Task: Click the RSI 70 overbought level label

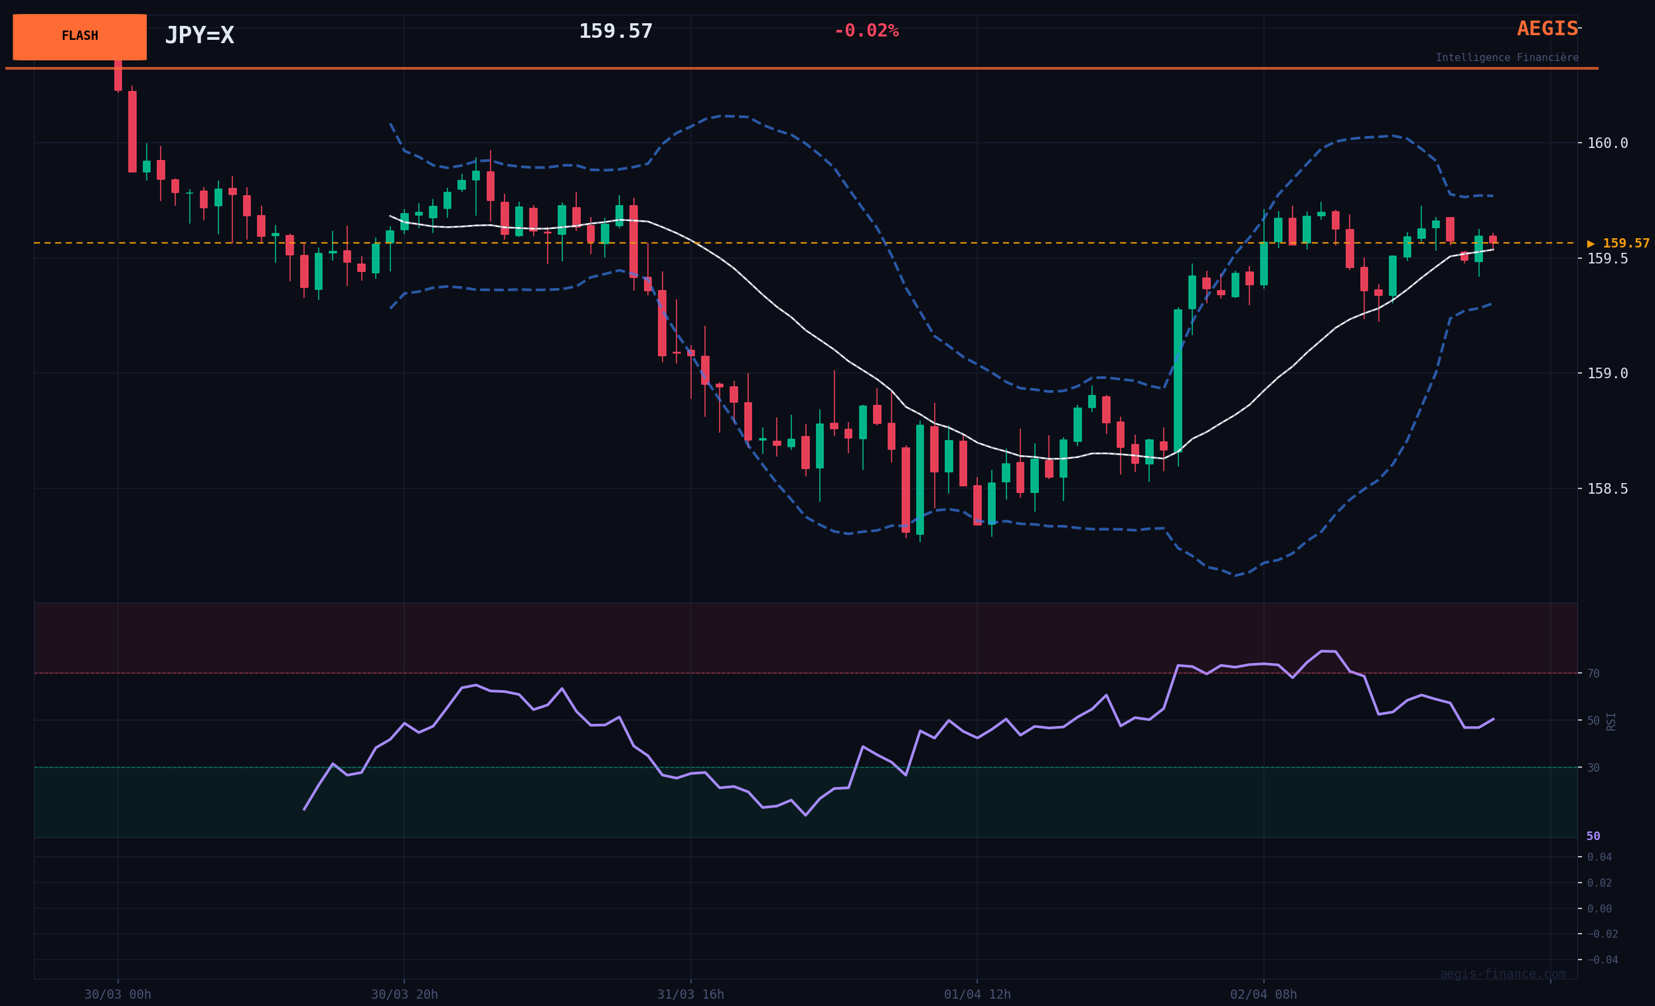Action: click(x=1593, y=674)
